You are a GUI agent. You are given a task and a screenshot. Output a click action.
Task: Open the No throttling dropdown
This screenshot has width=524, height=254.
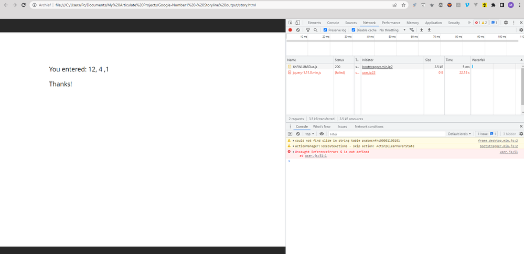click(x=393, y=30)
